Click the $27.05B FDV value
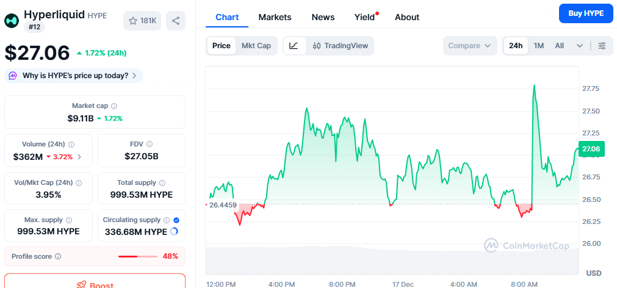This screenshot has width=617, height=288. coord(141,156)
